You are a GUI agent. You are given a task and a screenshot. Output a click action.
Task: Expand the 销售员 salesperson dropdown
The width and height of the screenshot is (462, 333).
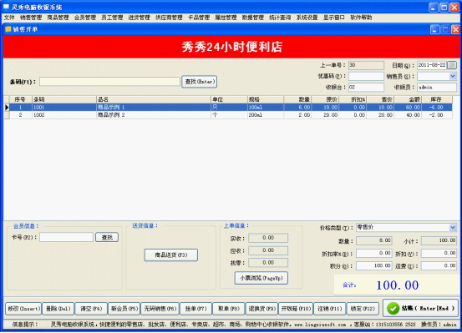point(453,77)
